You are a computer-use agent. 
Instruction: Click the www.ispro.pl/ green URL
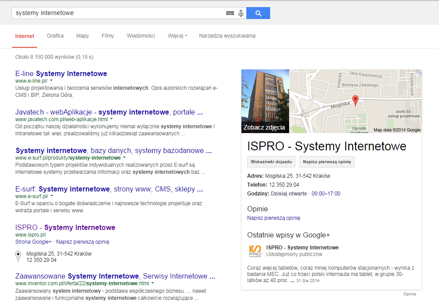click(31, 235)
